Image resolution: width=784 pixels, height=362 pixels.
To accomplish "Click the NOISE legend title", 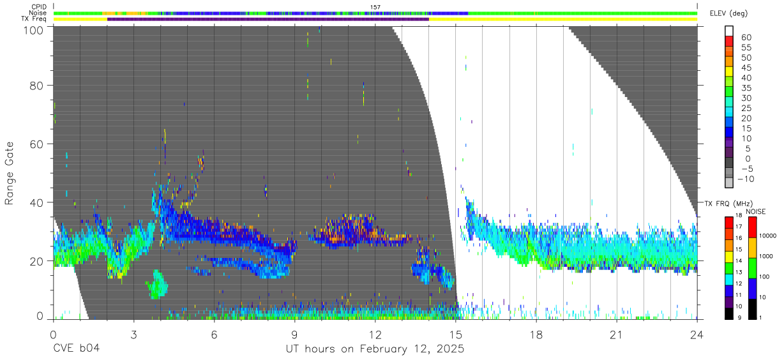I will (757, 211).
